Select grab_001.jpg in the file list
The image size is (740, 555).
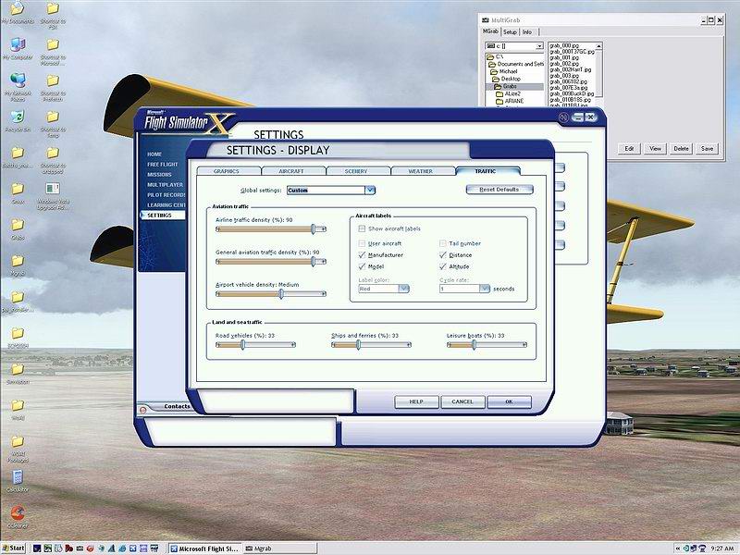[564, 56]
